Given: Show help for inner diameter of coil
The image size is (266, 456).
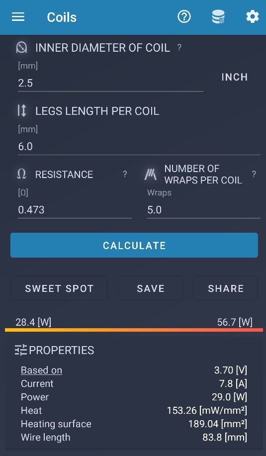Looking at the screenshot, I should 179,47.
